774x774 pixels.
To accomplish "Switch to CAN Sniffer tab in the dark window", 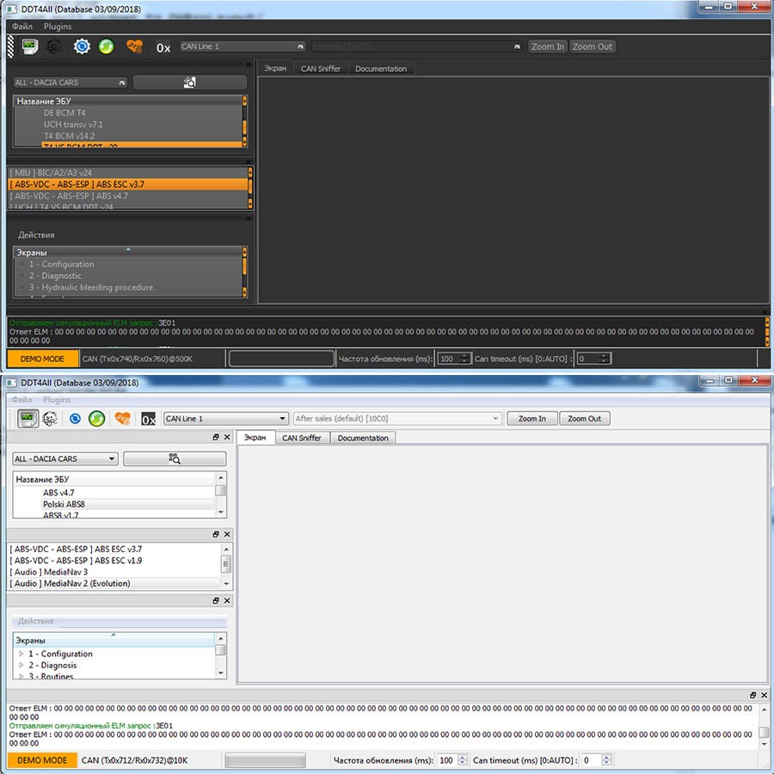I will [321, 69].
